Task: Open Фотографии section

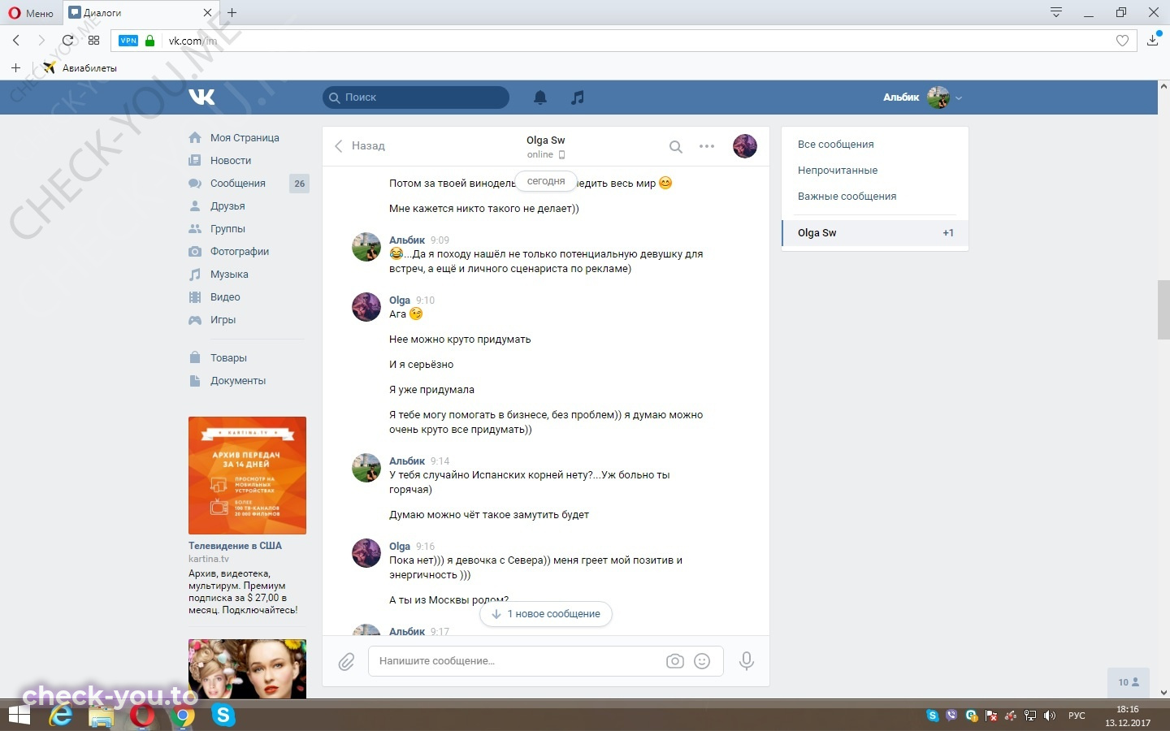Action: coord(240,252)
